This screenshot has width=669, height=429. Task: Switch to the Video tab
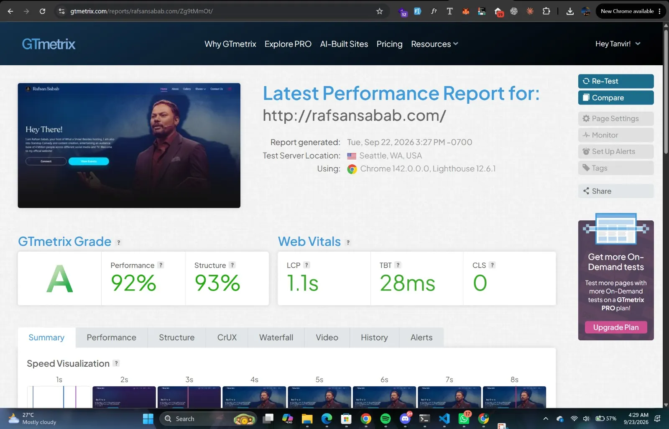pyautogui.click(x=327, y=337)
